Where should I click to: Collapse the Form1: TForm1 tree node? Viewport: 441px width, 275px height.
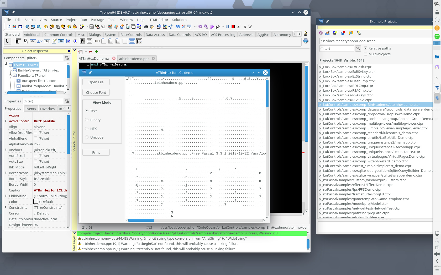[x=6, y=64]
